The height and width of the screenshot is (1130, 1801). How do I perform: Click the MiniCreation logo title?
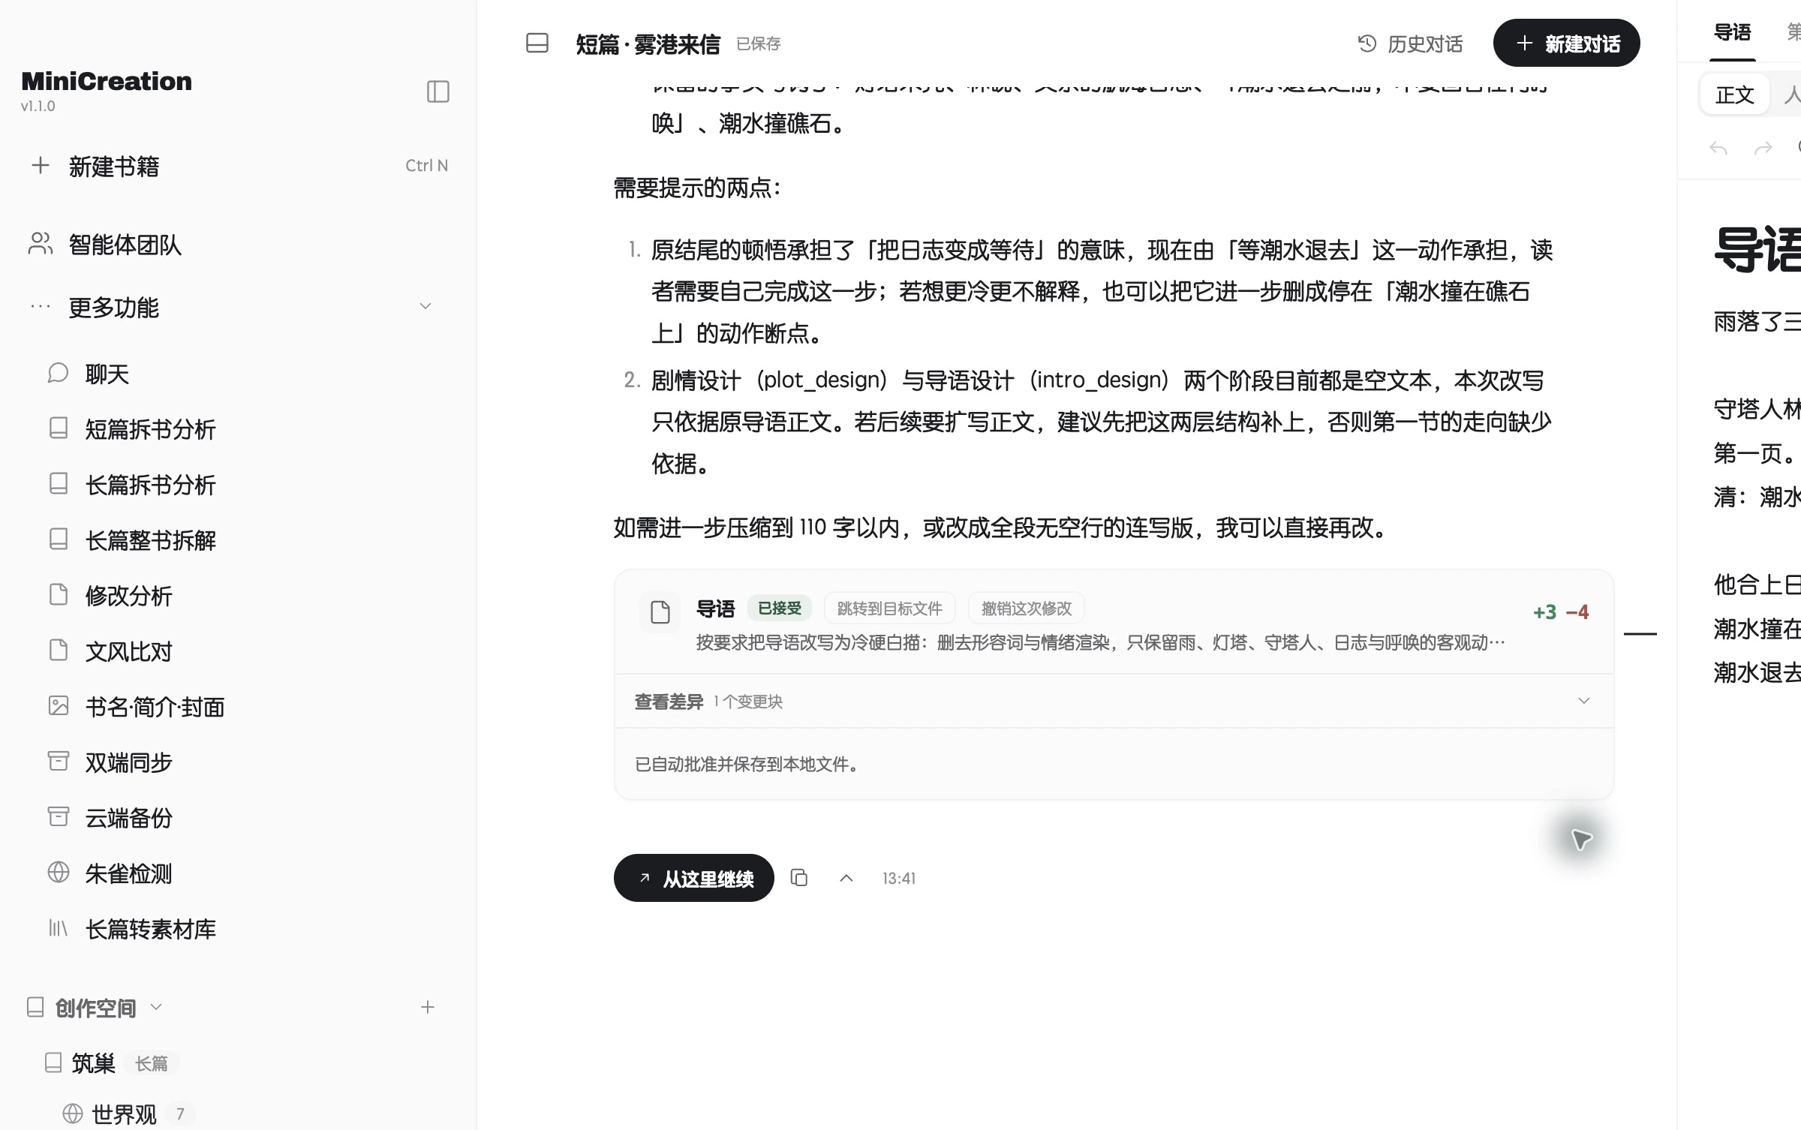tap(107, 81)
